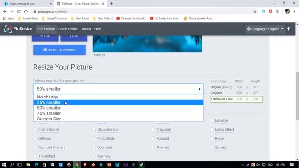The image size is (299, 168).
Task: Choose Custom Size... from the size list
Action: click(118, 119)
